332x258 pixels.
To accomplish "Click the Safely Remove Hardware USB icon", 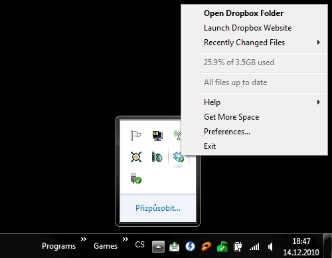I will point(136,178).
